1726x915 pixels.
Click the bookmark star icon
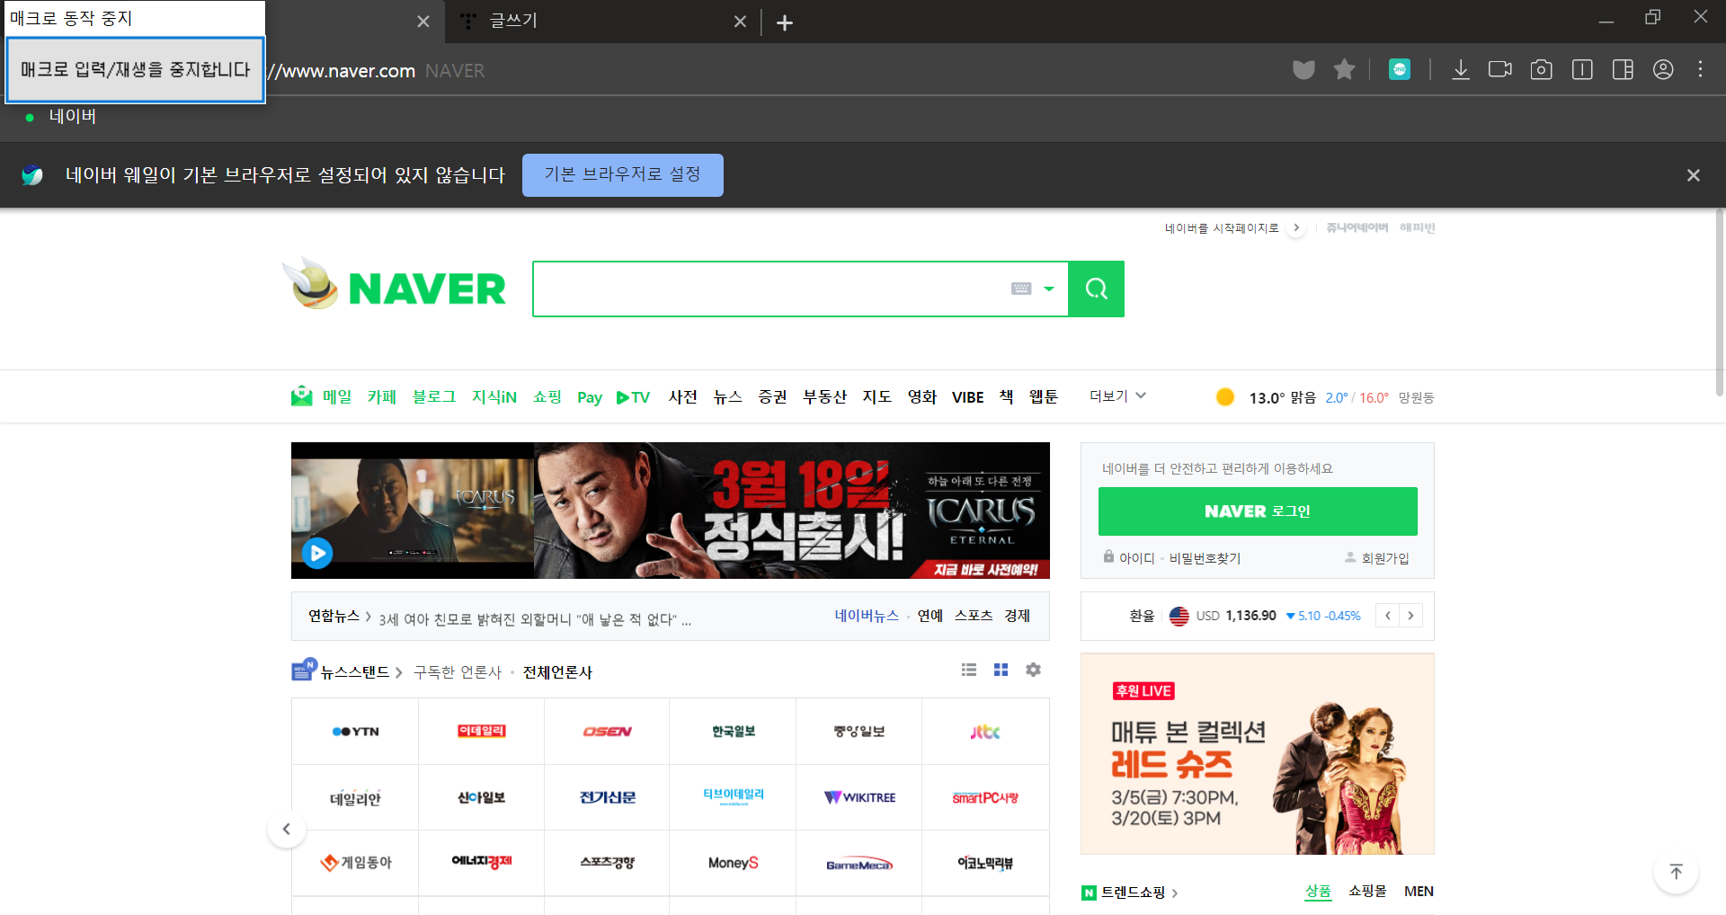[1344, 69]
